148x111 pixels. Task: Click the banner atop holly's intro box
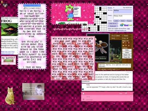pos(32,5)
